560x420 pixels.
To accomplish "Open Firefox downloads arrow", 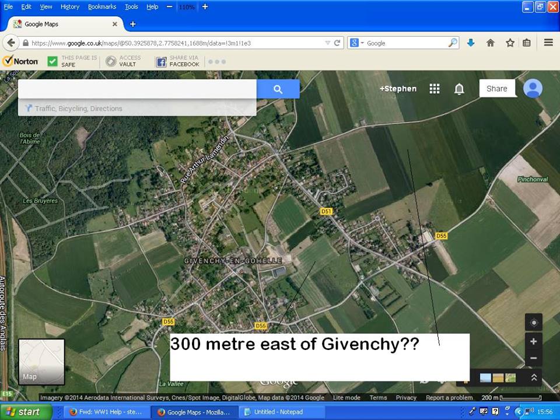I will pyautogui.click(x=471, y=43).
